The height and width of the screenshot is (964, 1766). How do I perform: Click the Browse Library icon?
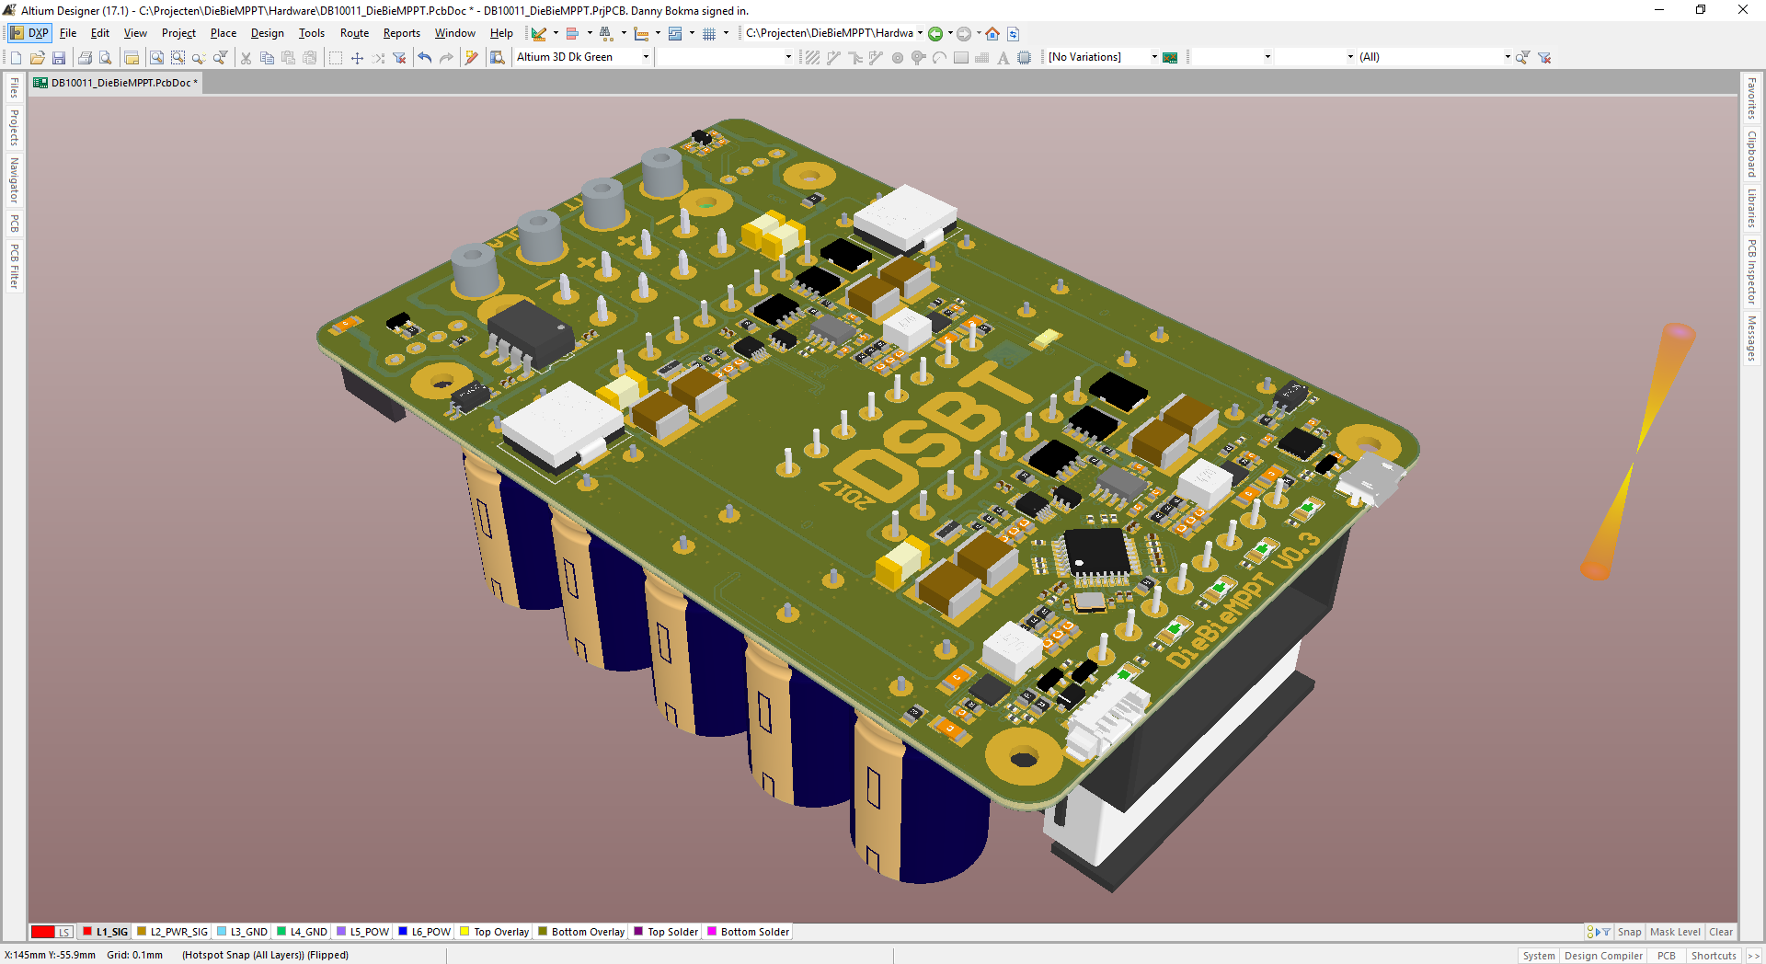(498, 58)
